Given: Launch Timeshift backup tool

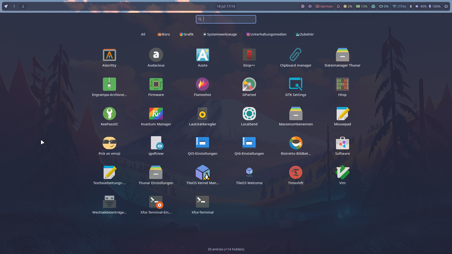Looking at the screenshot, I should 296,175.
